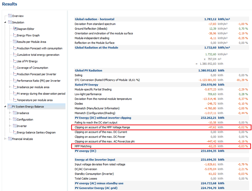Select Energy Flow Graph in the tree
The width and height of the screenshot is (252, 191).
[x=28, y=35]
